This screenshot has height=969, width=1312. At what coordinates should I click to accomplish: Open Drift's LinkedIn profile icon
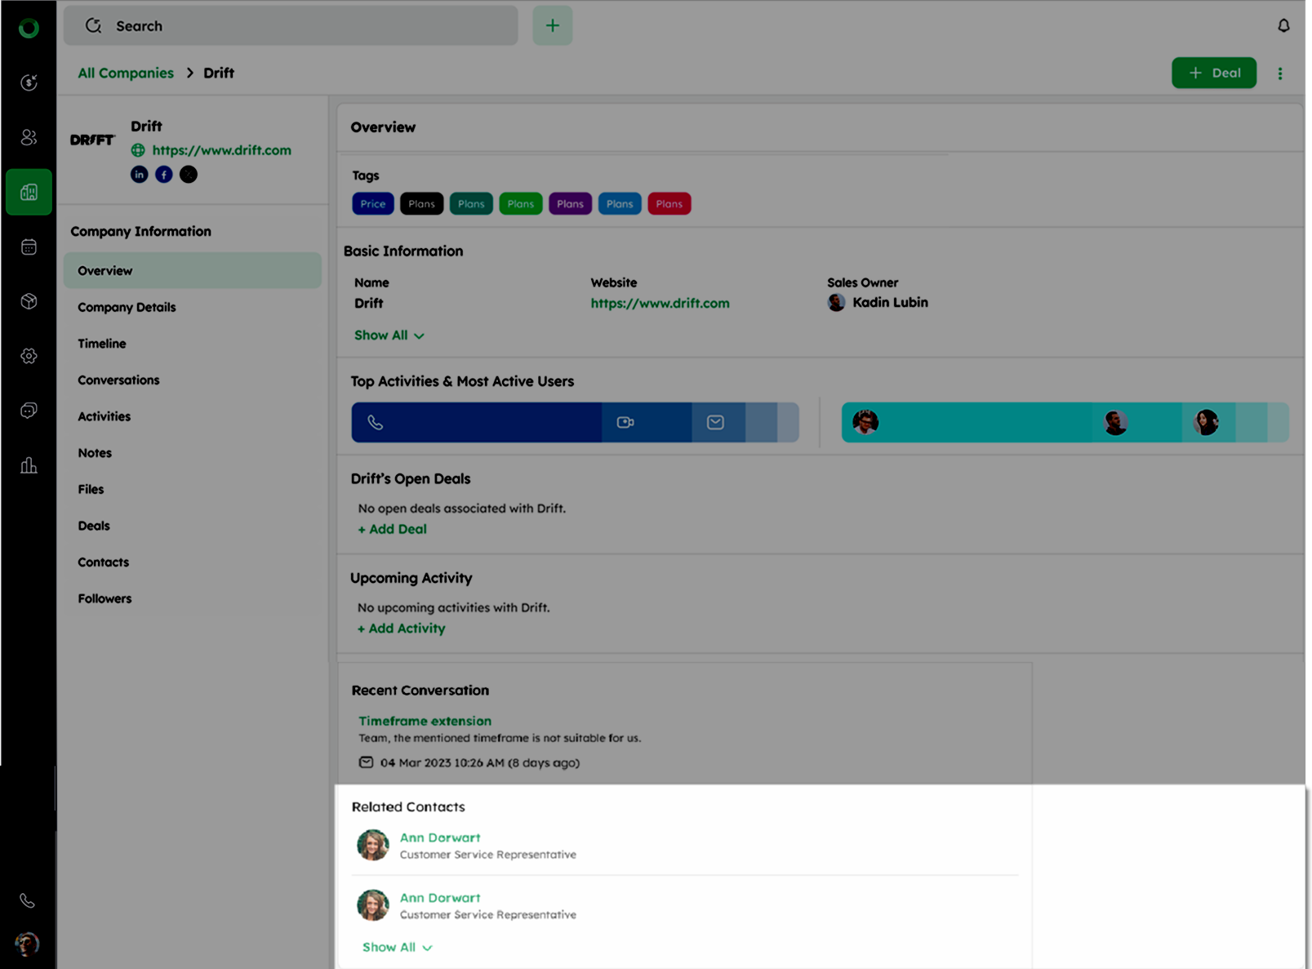(x=140, y=175)
